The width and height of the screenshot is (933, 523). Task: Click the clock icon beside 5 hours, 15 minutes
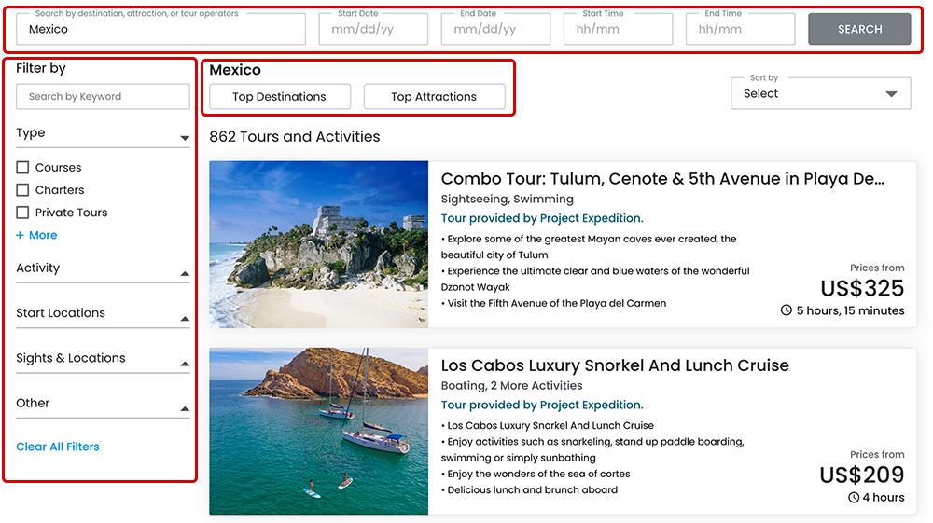coord(786,310)
